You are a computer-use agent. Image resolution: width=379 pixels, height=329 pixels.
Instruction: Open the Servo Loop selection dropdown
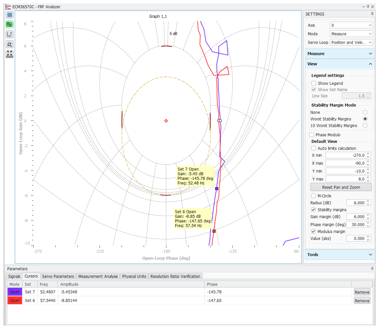pyautogui.click(x=351, y=42)
